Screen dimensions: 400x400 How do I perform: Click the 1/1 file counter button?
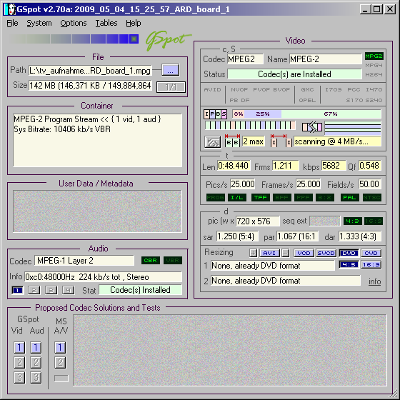click(x=171, y=87)
